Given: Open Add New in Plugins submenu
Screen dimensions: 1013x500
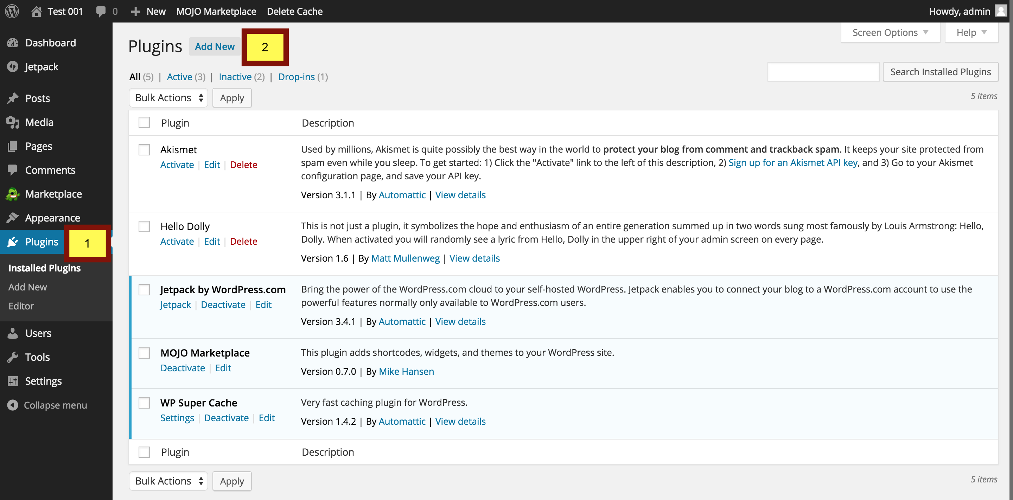Looking at the screenshot, I should [x=27, y=287].
